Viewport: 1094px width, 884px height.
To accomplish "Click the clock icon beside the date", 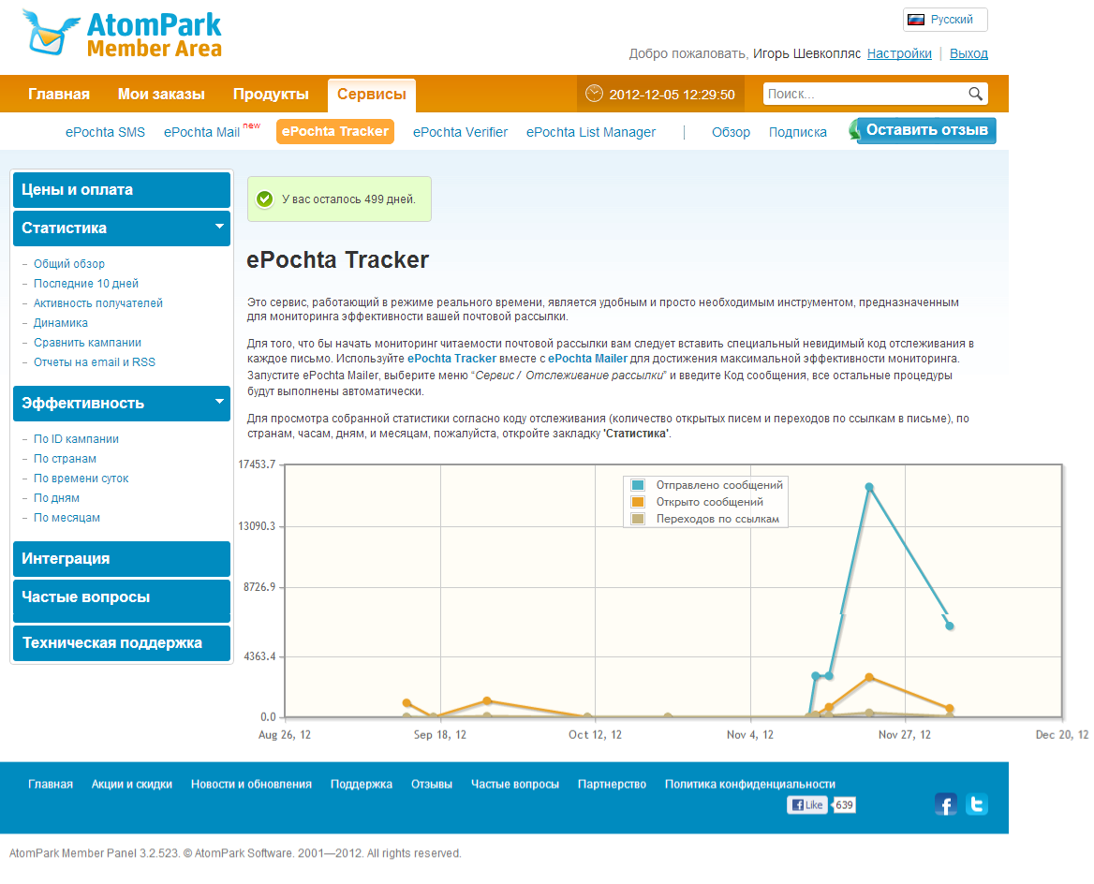I will coord(594,94).
